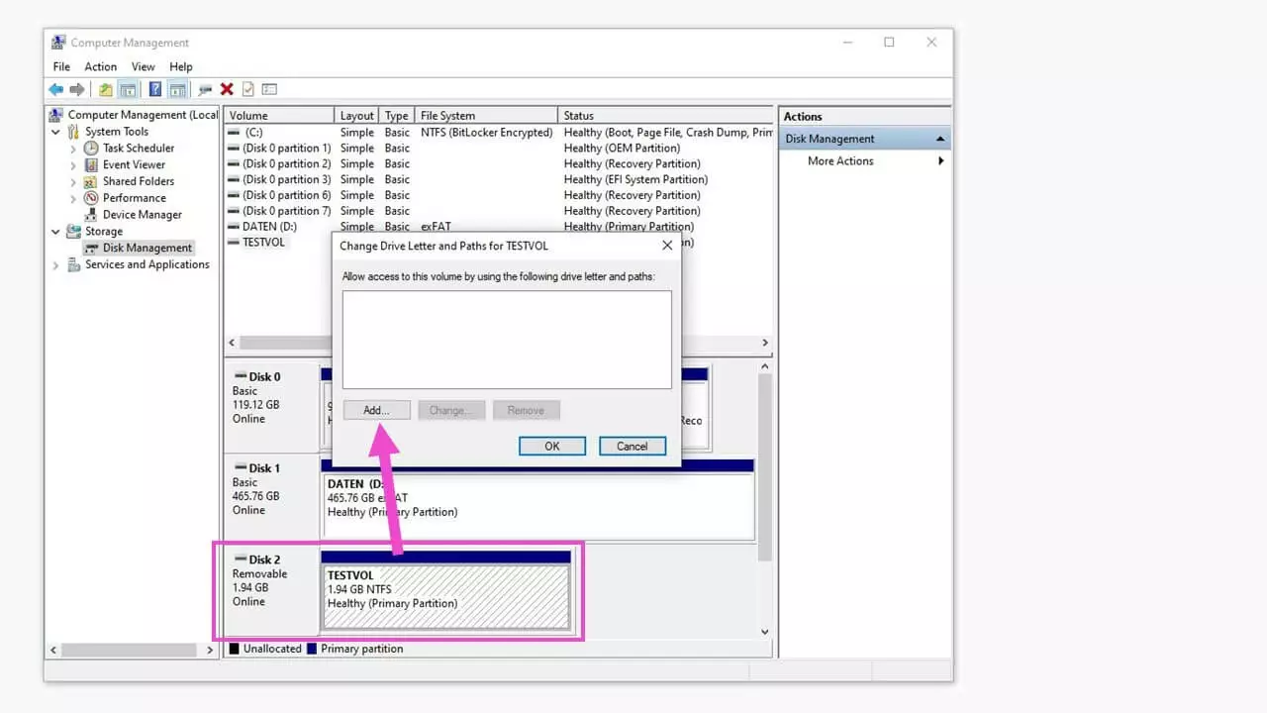This screenshot has height=713, width=1267.
Task: Collapse the System Tools tree node
Action: tap(56, 132)
